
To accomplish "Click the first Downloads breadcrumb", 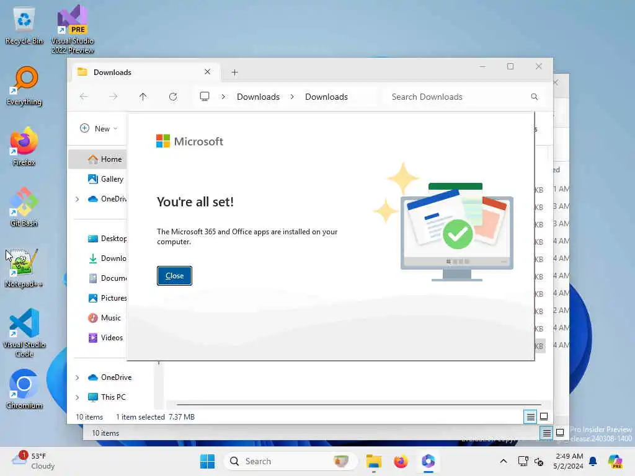I will (x=258, y=97).
